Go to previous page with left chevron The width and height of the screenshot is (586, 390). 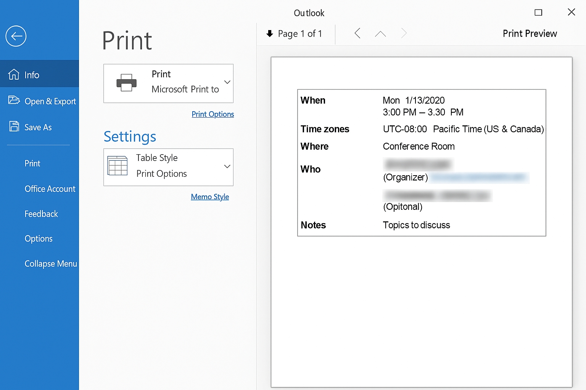click(357, 34)
